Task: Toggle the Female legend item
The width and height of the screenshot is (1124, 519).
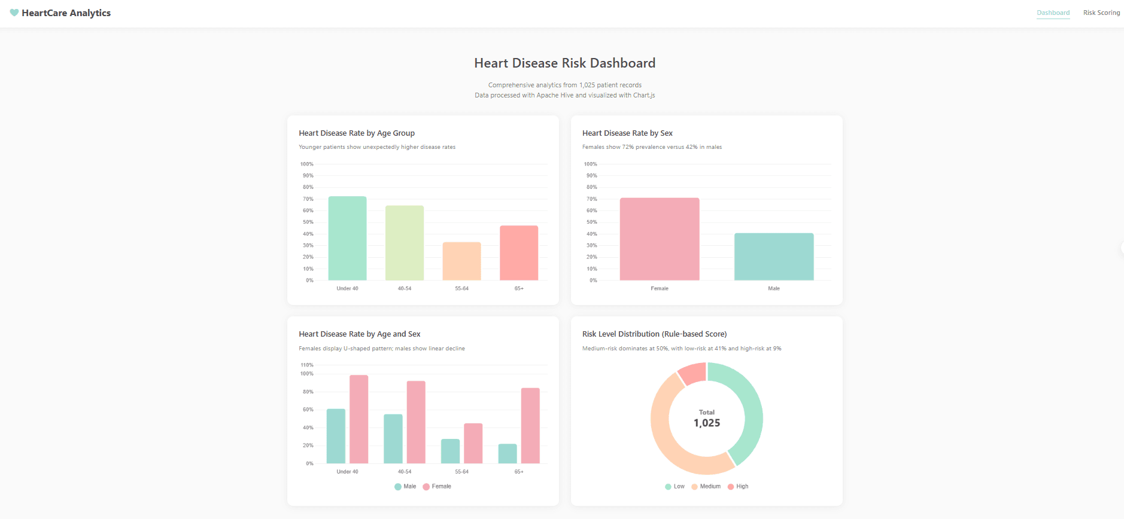Action: click(437, 487)
